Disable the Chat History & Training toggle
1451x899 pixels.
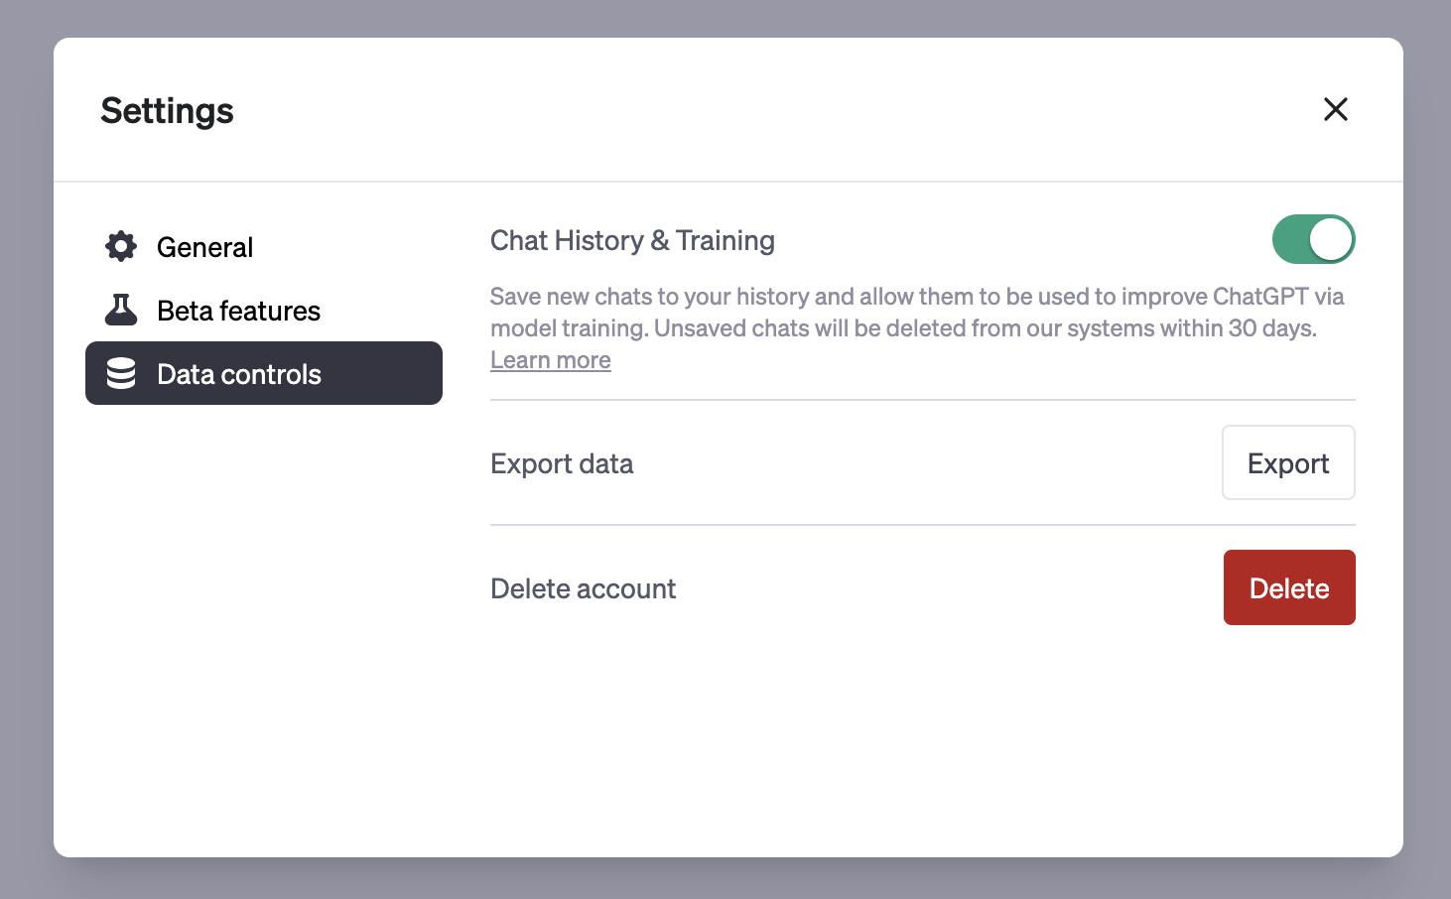1312,240
